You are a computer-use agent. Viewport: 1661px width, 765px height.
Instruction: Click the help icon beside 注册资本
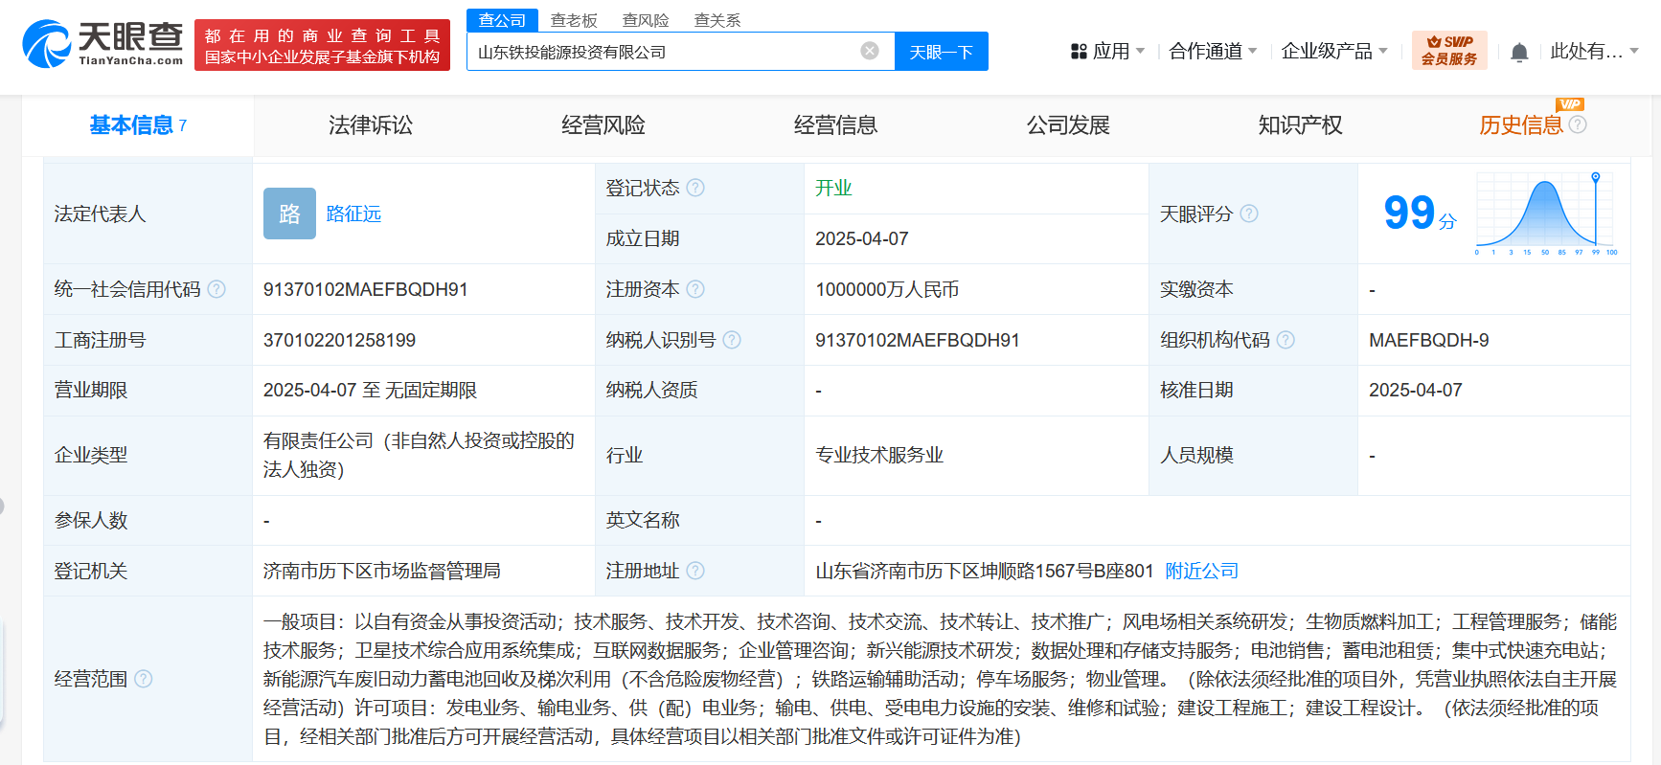tap(695, 289)
